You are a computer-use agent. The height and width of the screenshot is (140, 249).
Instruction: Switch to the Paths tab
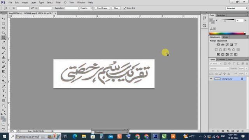(x=230, y=59)
